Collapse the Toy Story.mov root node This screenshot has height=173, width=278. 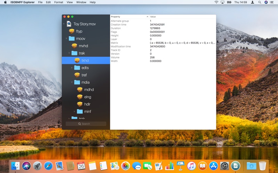tap(64, 24)
